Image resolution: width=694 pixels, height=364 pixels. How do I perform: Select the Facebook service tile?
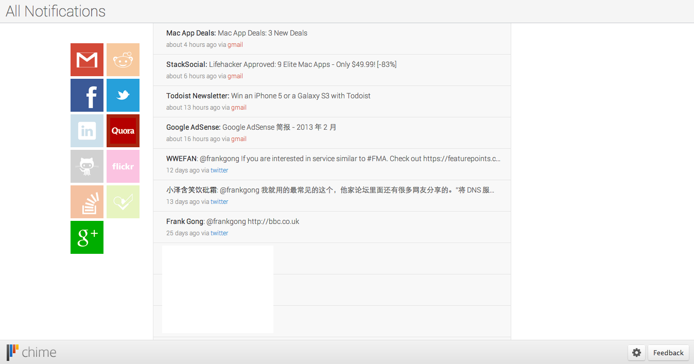(87, 95)
